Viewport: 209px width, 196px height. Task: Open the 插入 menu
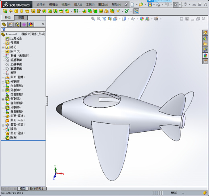pyautogui.click(x=78, y=4)
